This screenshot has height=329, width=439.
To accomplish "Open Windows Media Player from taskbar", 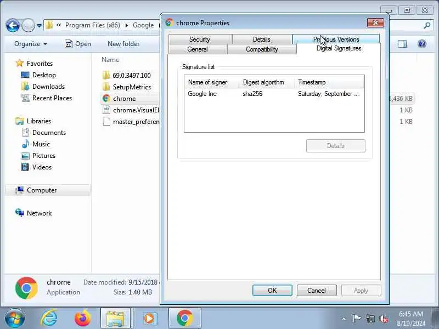I will (x=149, y=319).
